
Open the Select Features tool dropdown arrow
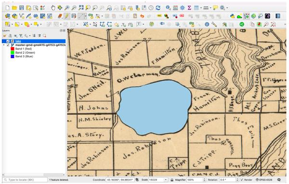click(12, 25)
